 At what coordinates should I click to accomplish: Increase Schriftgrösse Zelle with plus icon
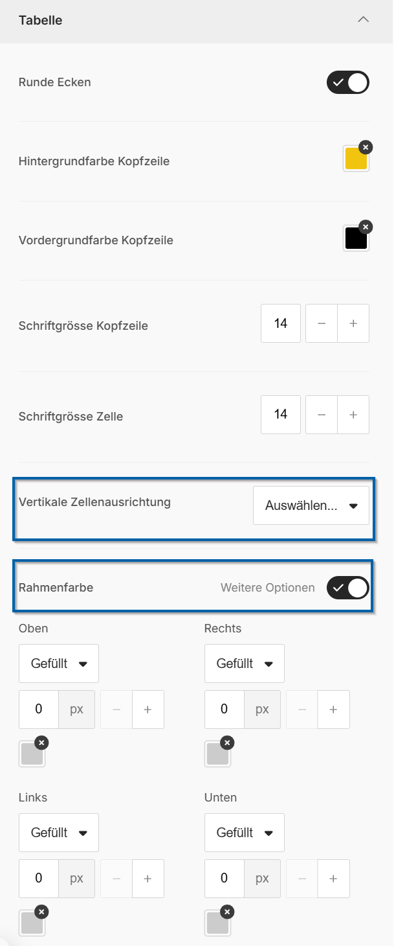(x=353, y=414)
